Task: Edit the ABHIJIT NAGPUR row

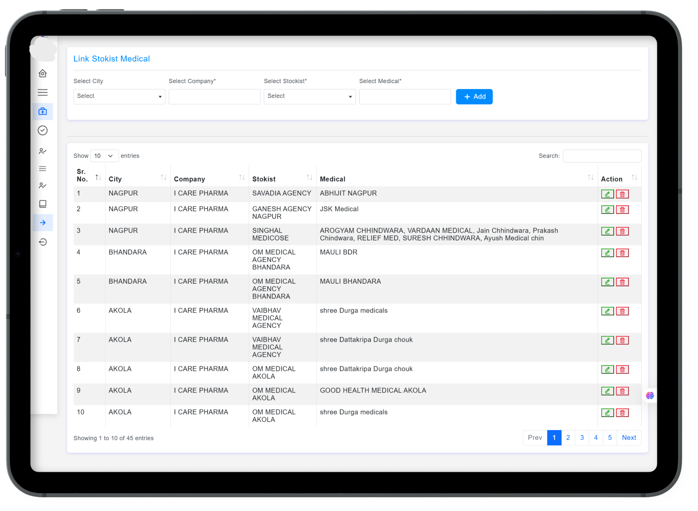Action: point(607,194)
